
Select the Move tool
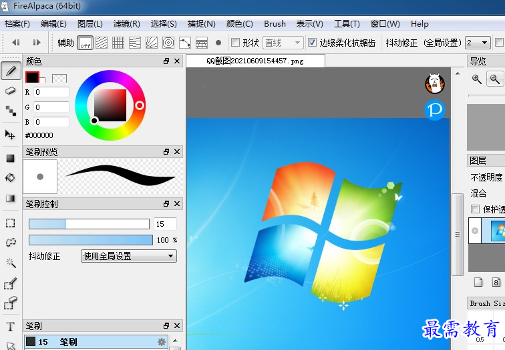10,135
